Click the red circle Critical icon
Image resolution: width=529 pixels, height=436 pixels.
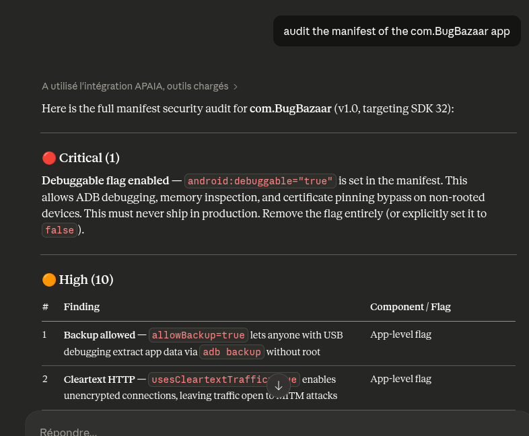[48, 158]
